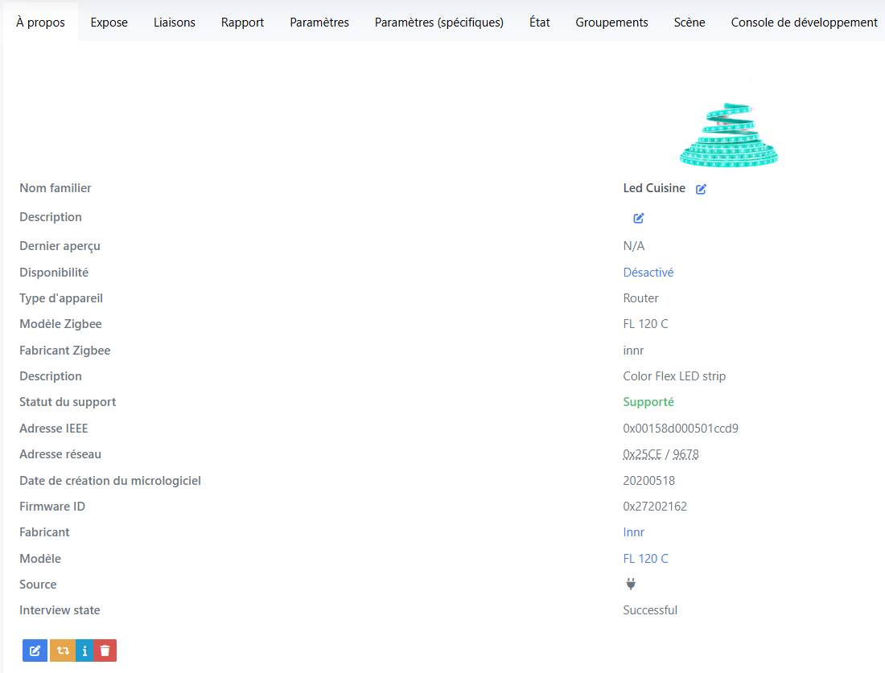Click the Modèle Zigbee label
Viewport: 885px width, 673px height.
click(x=60, y=324)
